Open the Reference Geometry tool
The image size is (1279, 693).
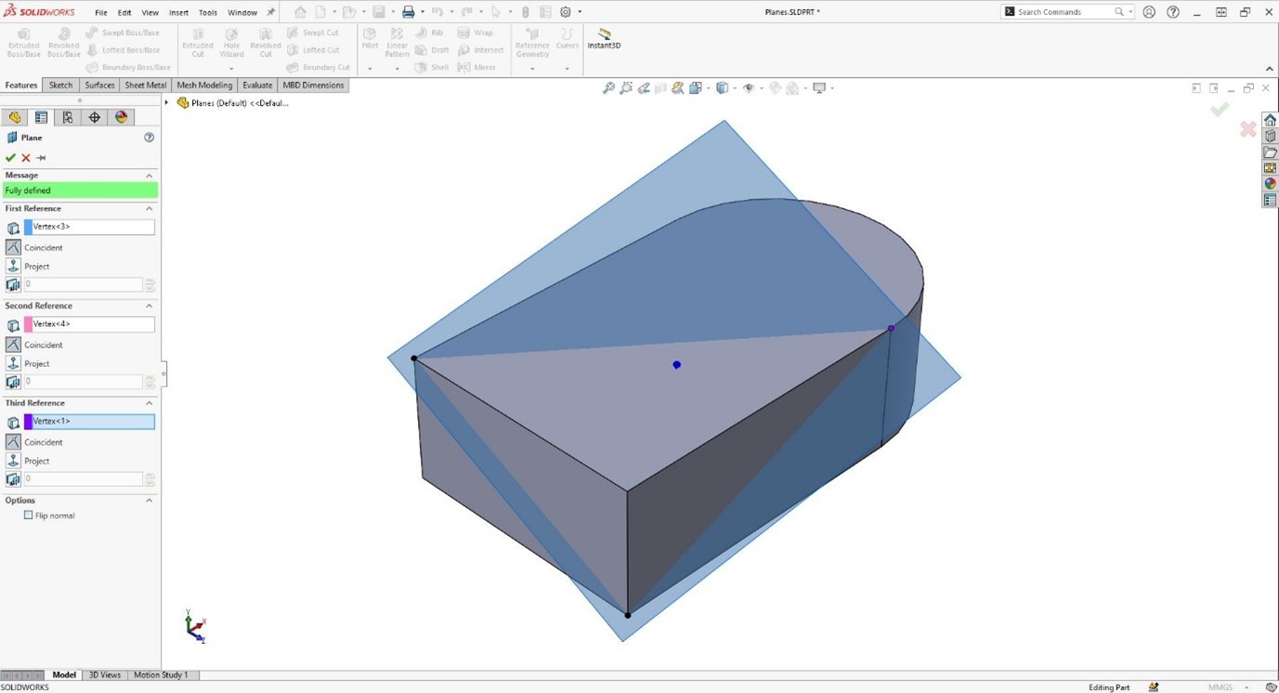point(531,43)
